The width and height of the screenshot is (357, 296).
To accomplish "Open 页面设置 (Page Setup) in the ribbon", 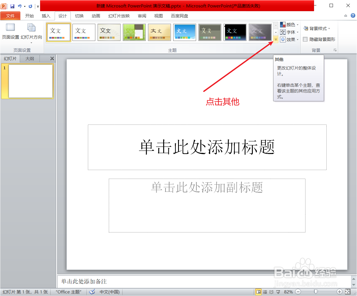I will coord(10,32).
